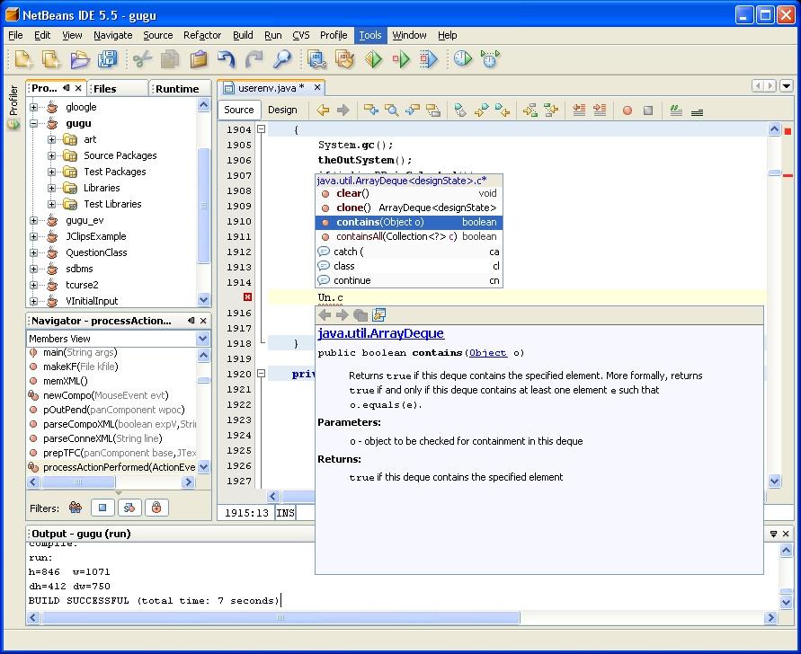This screenshot has width=801, height=654.
Task: Select containsAll completion item
Action: 409,236
